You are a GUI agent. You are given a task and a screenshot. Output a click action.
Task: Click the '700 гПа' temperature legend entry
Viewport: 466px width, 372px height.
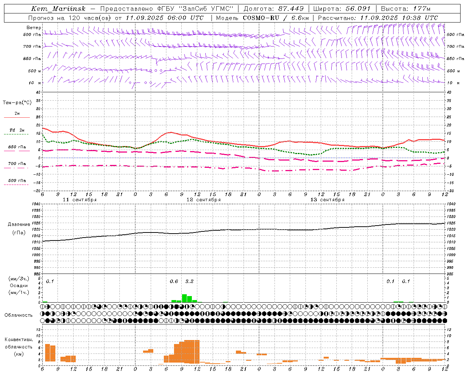[x=17, y=164]
